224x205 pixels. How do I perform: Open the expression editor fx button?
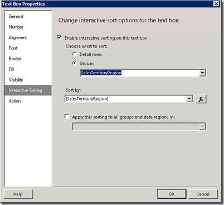[201, 99]
